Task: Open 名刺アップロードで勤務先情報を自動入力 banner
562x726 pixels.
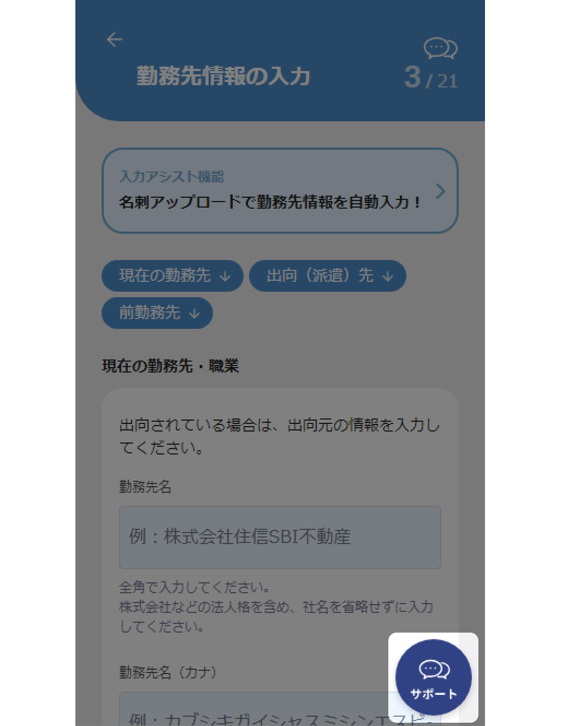Action: pyautogui.click(x=280, y=191)
